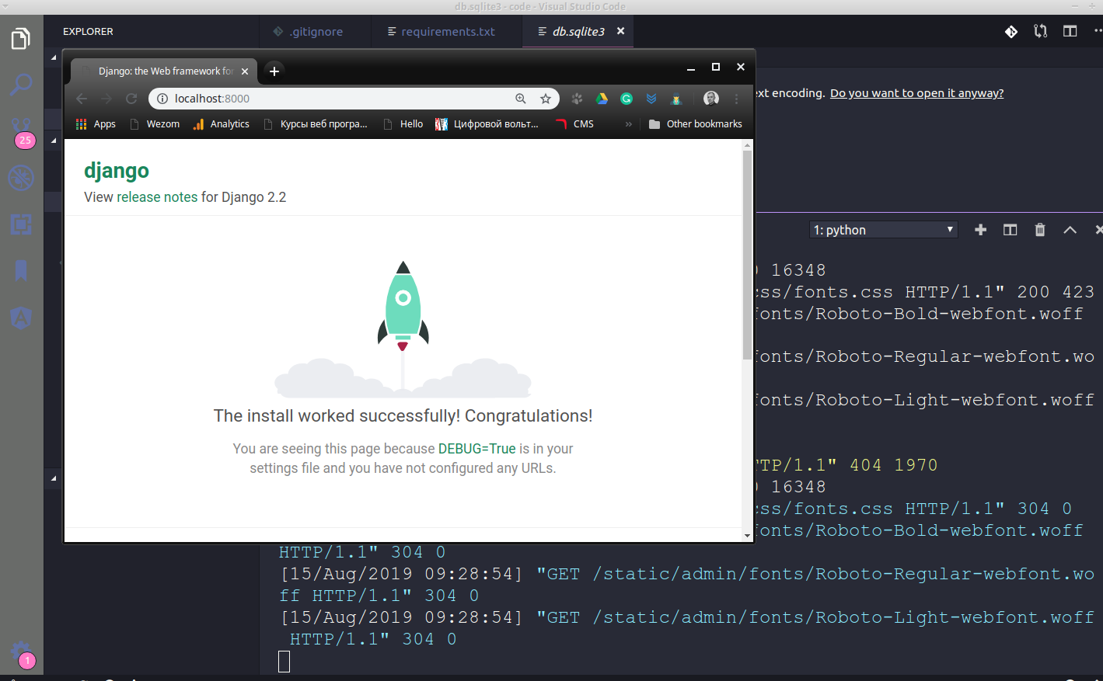This screenshot has width=1103, height=681.
Task: Click the EXPLORER panel title
Action: [x=88, y=32]
